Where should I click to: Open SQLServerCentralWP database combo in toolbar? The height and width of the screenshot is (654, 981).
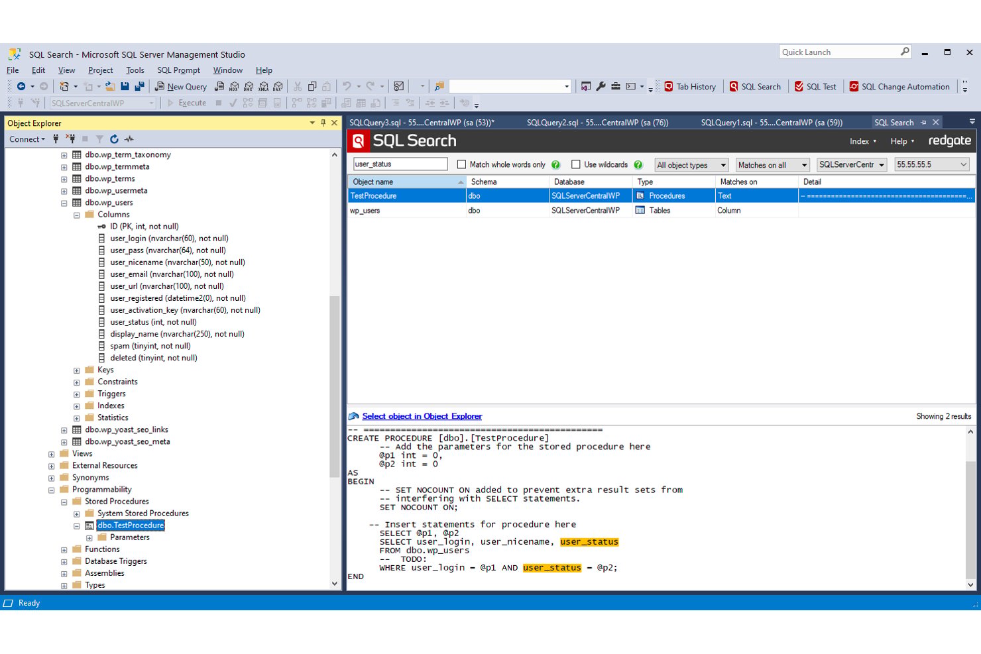tap(103, 103)
